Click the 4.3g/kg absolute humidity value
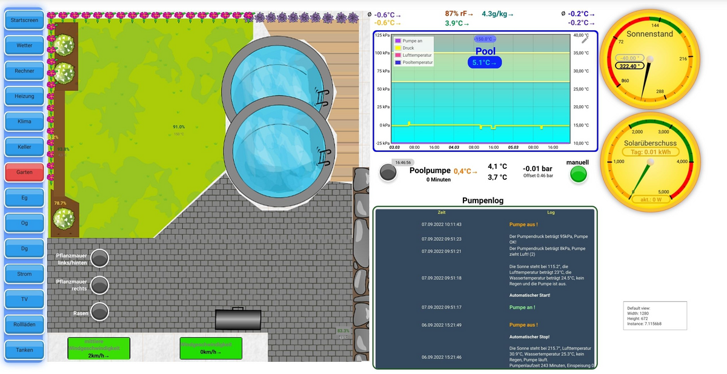 click(497, 13)
